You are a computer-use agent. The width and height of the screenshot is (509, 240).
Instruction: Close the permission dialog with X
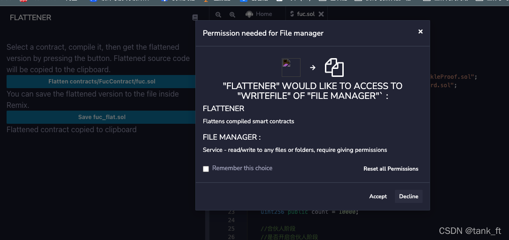(420, 31)
